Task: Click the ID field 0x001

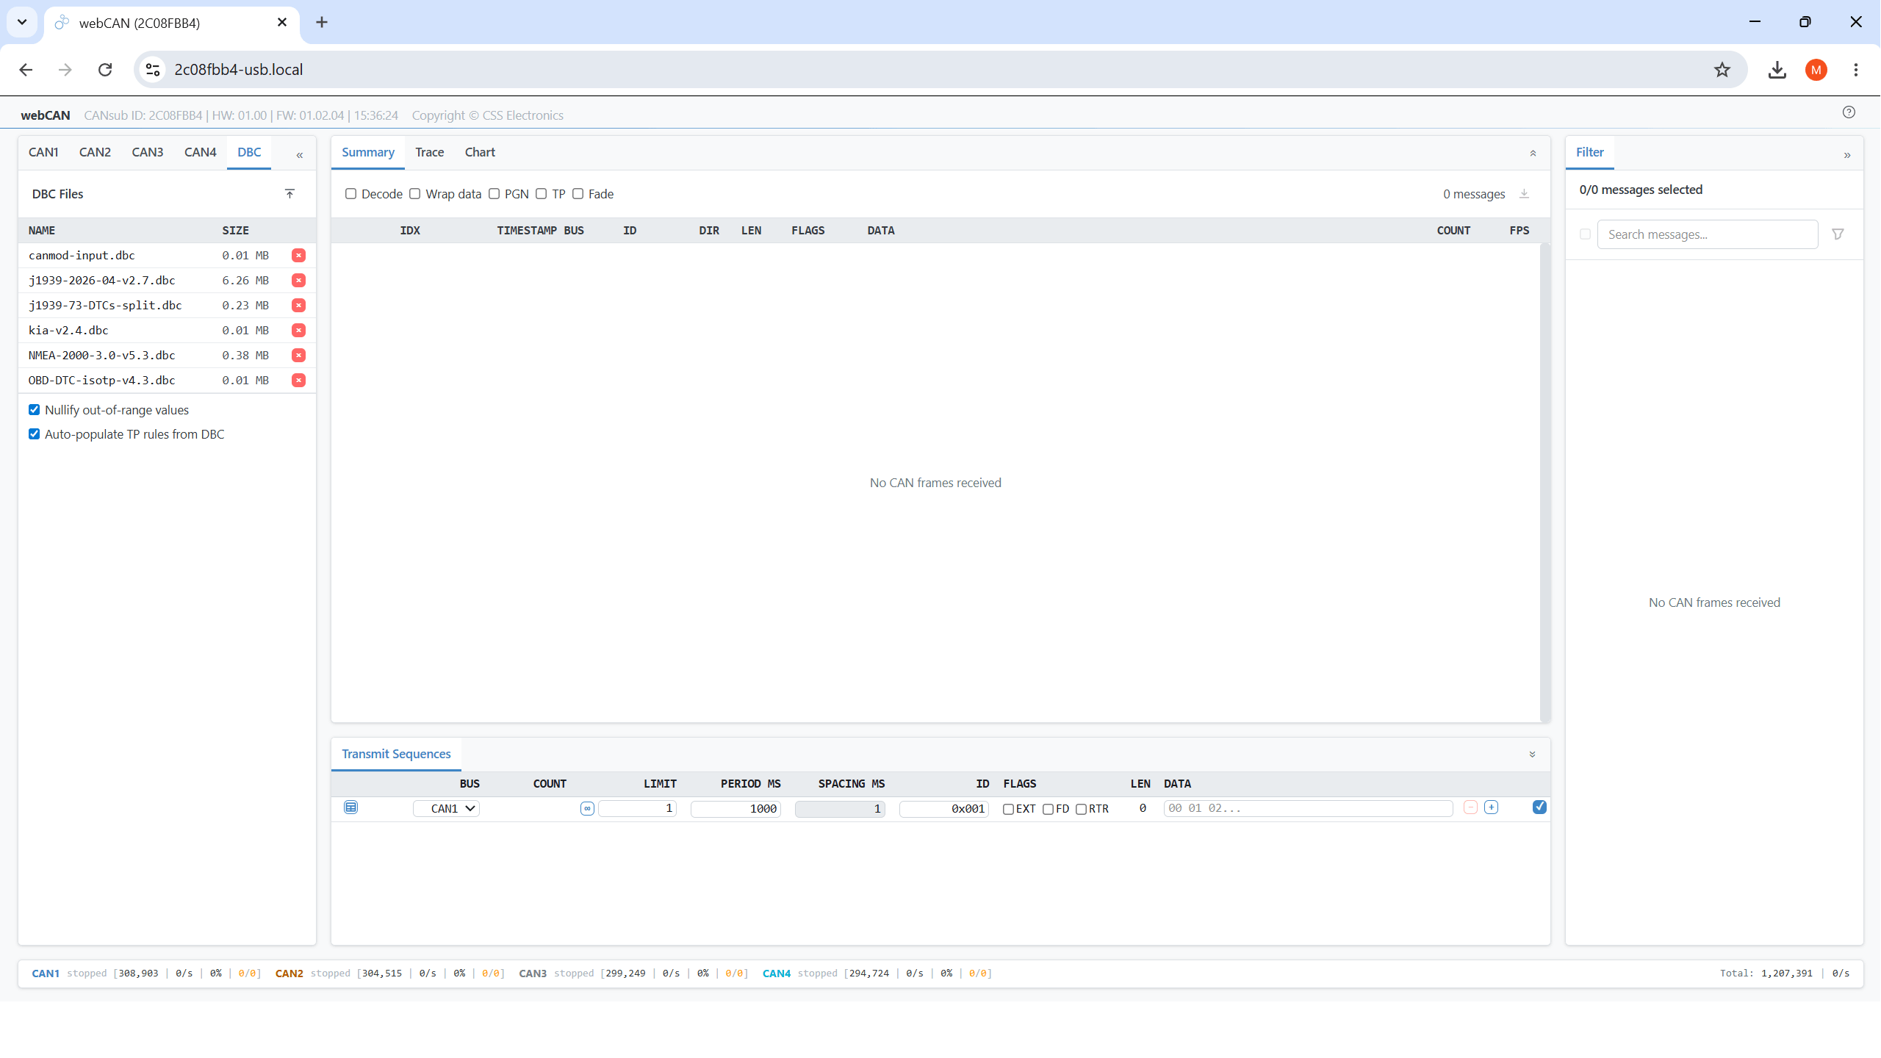Action: pyautogui.click(x=944, y=808)
